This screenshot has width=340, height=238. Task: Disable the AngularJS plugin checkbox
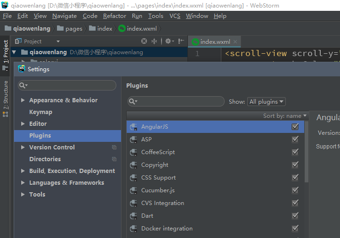pyautogui.click(x=295, y=127)
